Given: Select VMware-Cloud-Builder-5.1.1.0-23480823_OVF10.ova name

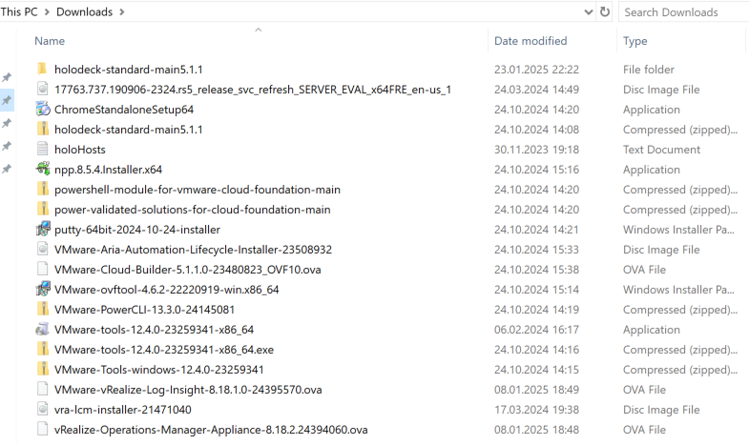Looking at the screenshot, I should pyautogui.click(x=188, y=270).
